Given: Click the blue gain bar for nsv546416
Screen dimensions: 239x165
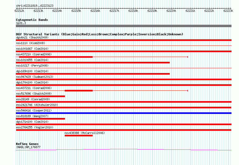Looking at the screenshot, I should [x=124, y=113].
